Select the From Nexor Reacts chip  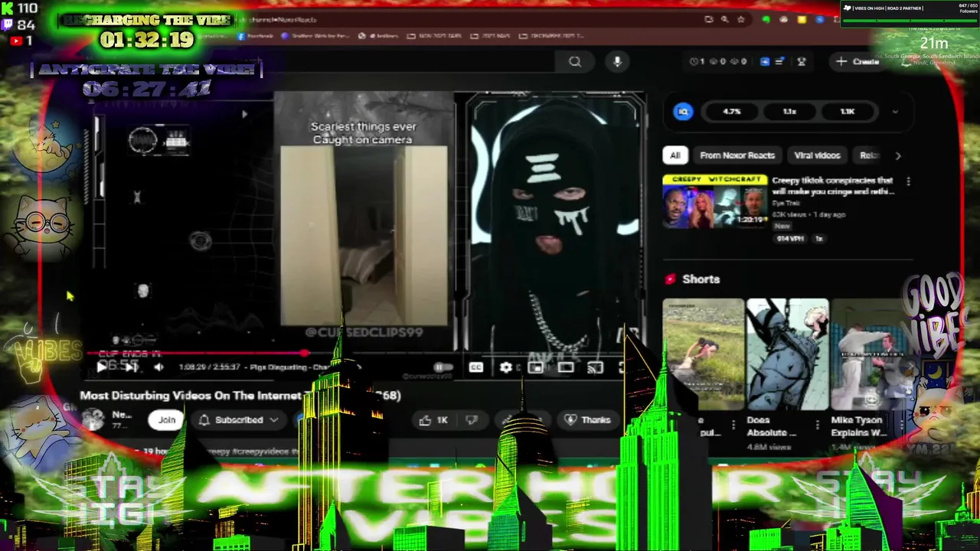[x=737, y=155]
